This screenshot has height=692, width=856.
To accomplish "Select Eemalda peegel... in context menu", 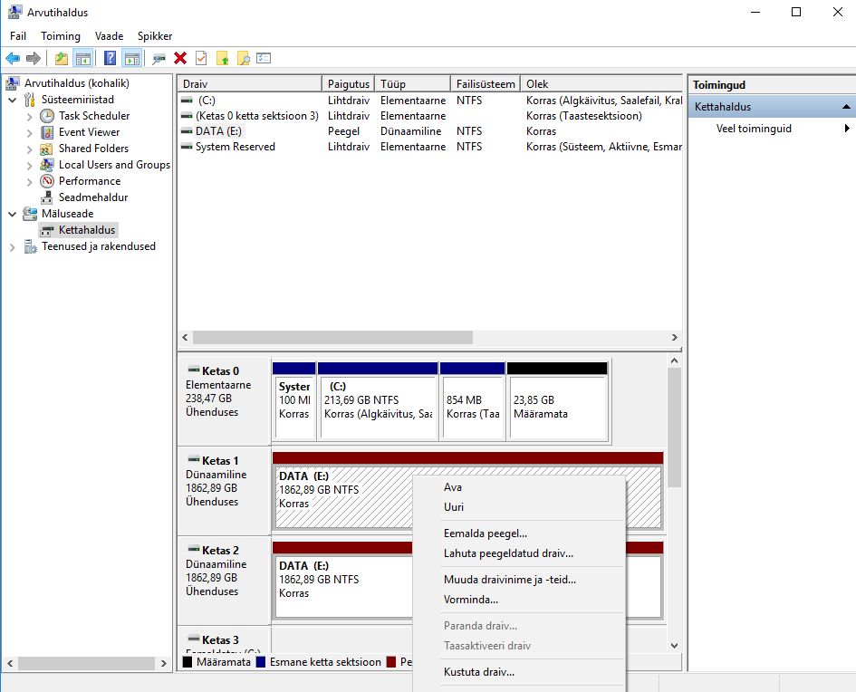I will (485, 533).
